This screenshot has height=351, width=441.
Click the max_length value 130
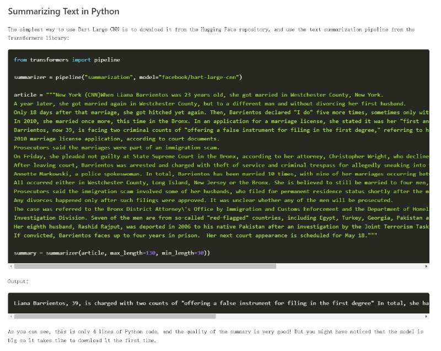click(x=150, y=253)
